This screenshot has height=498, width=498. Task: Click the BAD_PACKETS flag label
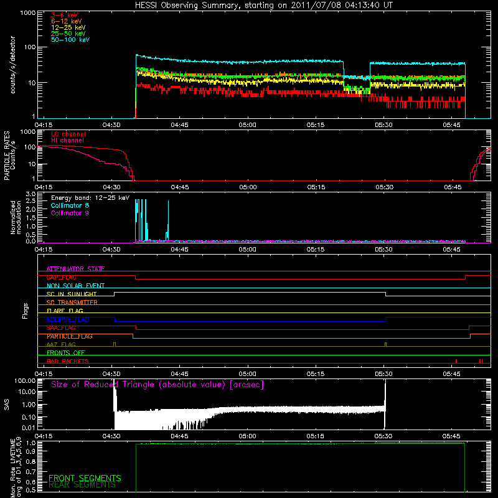coord(68,361)
